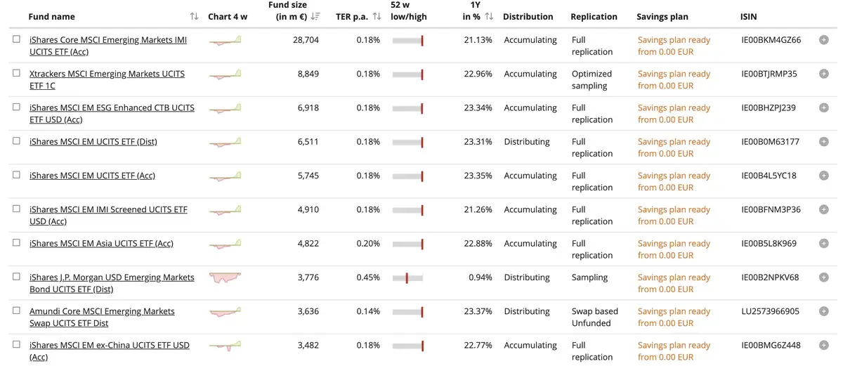Open iShares J.P. Morgan USD Emerging Markets Bond link

point(112,283)
